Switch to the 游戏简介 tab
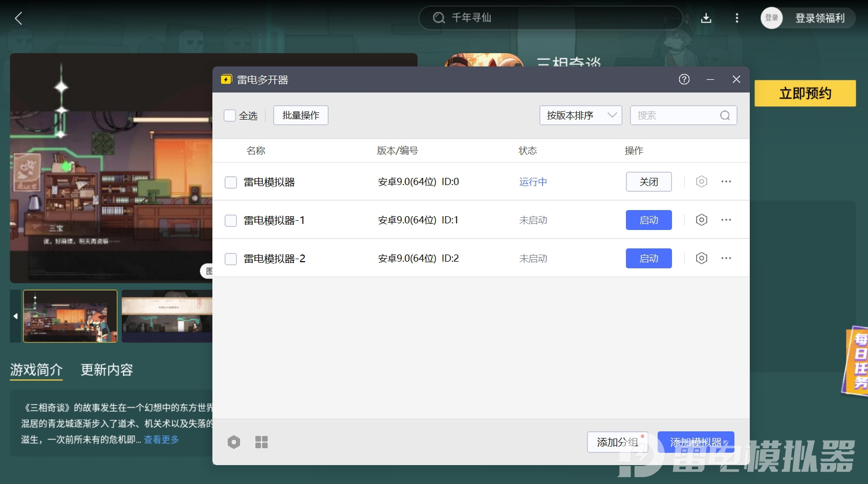868x484 pixels. click(x=36, y=370)
